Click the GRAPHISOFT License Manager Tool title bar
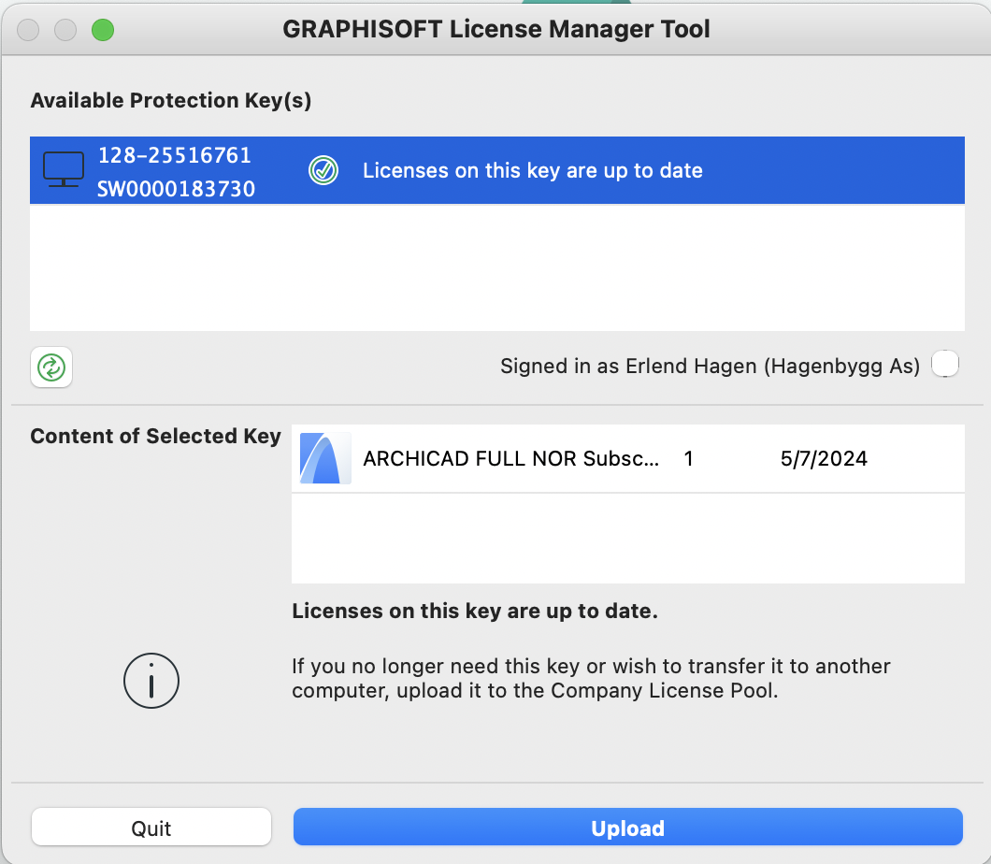Viewport: 991px width, 864px height. point(495,29)
